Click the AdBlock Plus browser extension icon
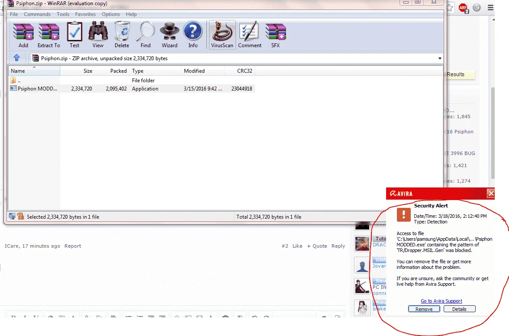 pyautogui.click(x=463, y=8)
